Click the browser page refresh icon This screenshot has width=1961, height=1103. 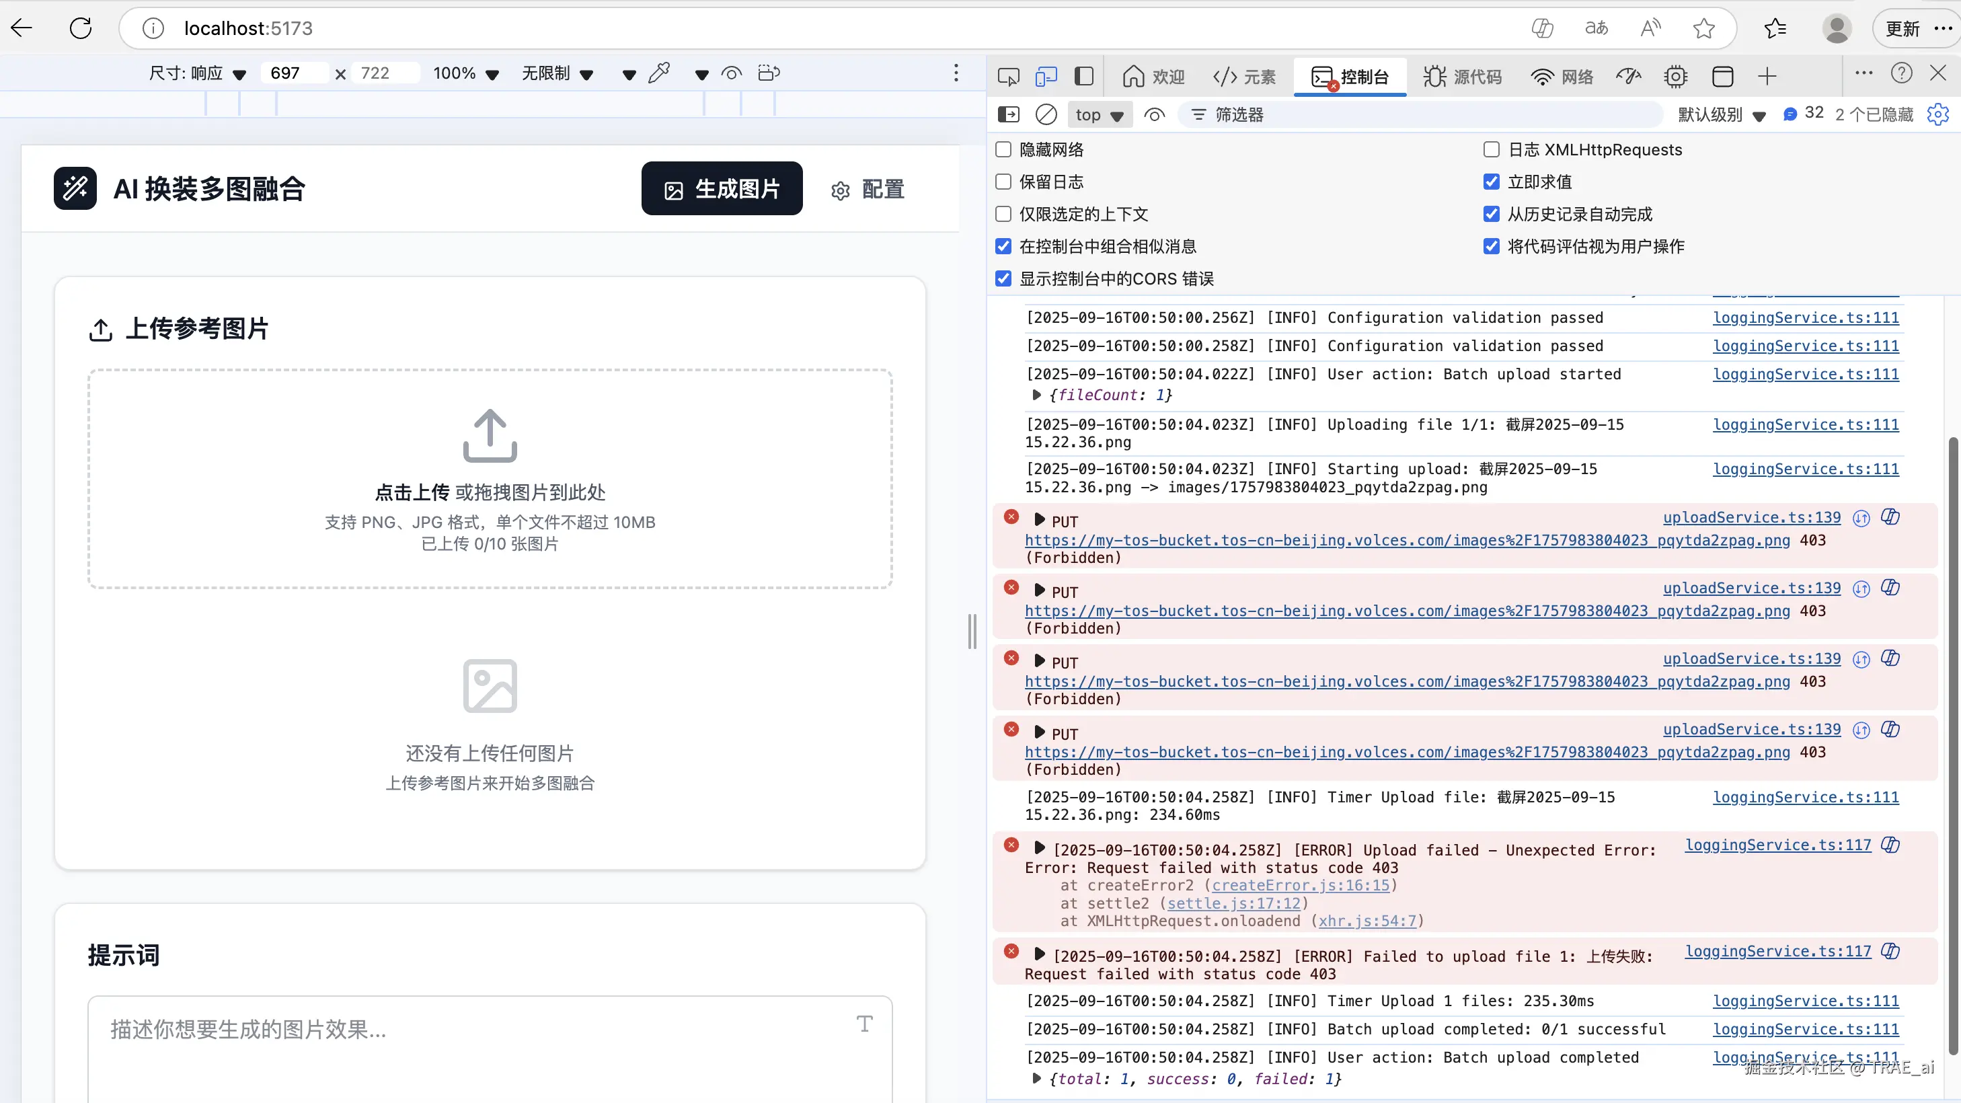tap(81, 28)
